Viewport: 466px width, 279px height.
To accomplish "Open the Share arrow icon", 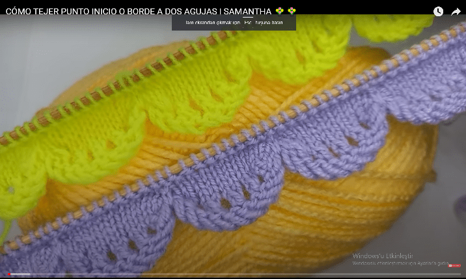I will [x=456, y=11].
